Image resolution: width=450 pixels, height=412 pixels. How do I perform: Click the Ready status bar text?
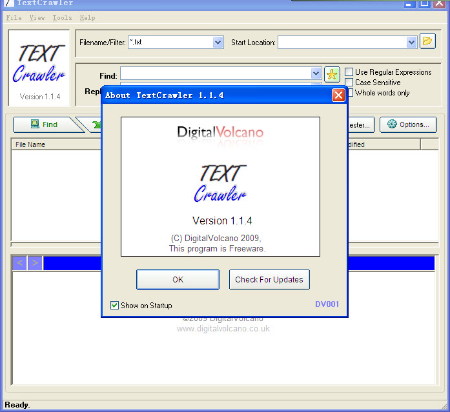(x=17, y=405)
